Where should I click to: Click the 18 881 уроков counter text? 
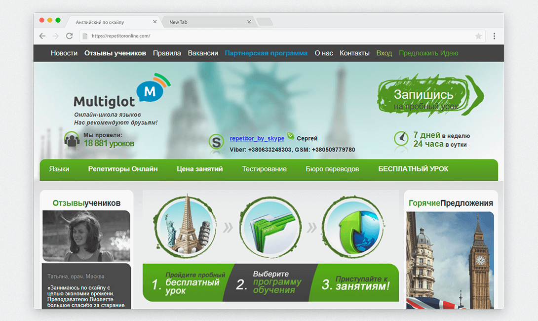point(109,143)
